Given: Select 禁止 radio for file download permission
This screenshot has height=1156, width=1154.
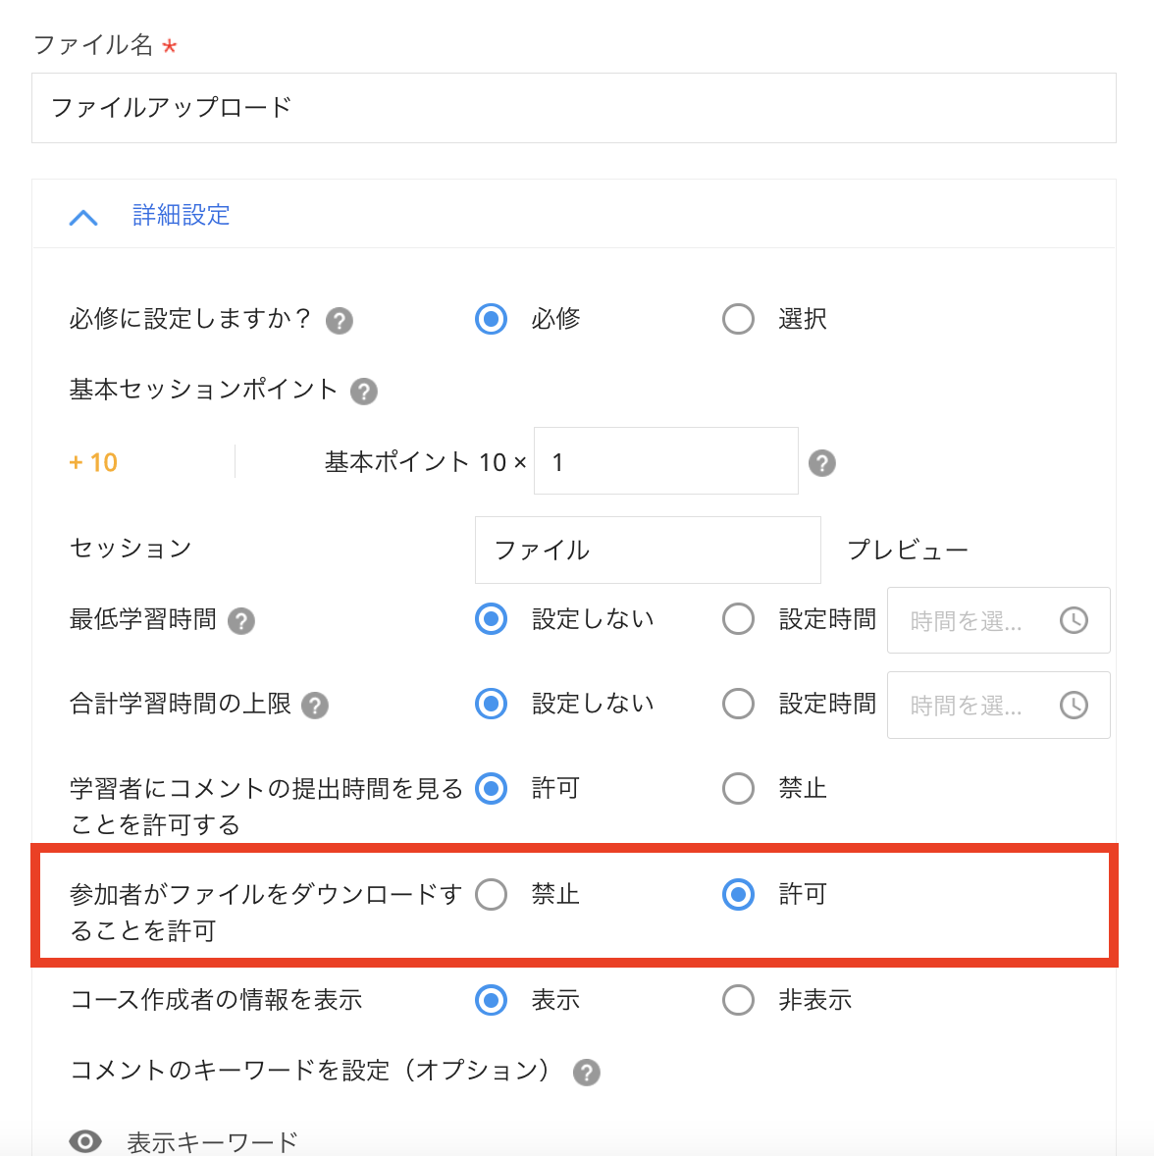Looking at the screenshot, I should tap(491, 894).
